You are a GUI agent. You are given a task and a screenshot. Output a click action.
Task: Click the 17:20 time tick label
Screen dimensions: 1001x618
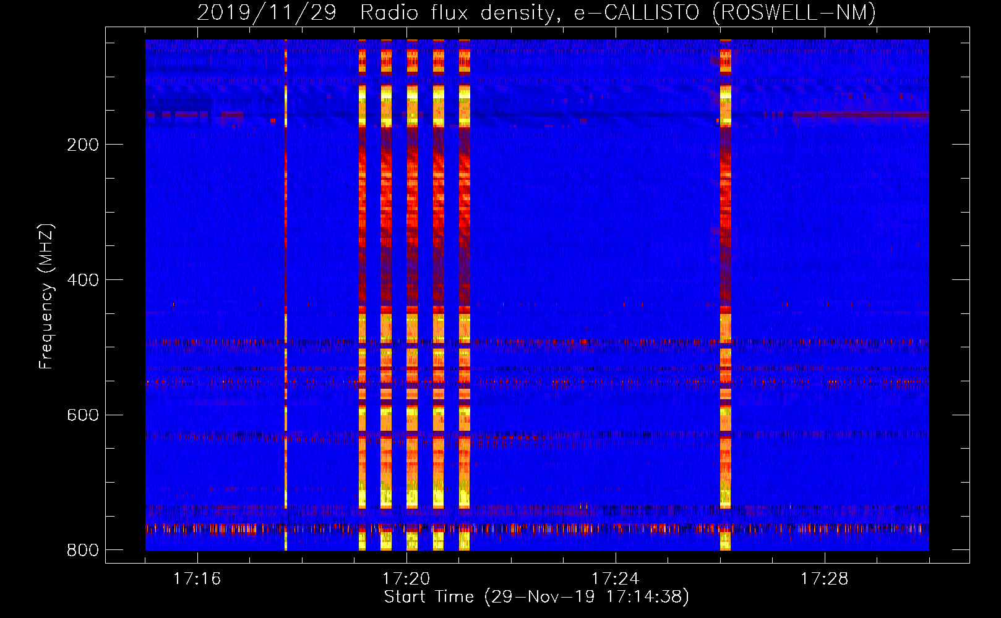(406, 579)
